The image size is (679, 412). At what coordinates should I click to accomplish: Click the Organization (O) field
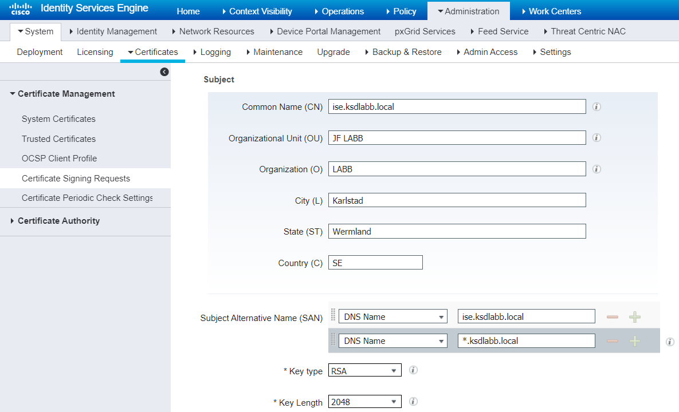(x=457, y=169)
